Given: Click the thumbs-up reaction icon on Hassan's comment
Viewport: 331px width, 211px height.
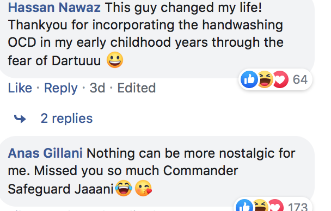Looking at the screenshot, I should (x=249, y=79).
